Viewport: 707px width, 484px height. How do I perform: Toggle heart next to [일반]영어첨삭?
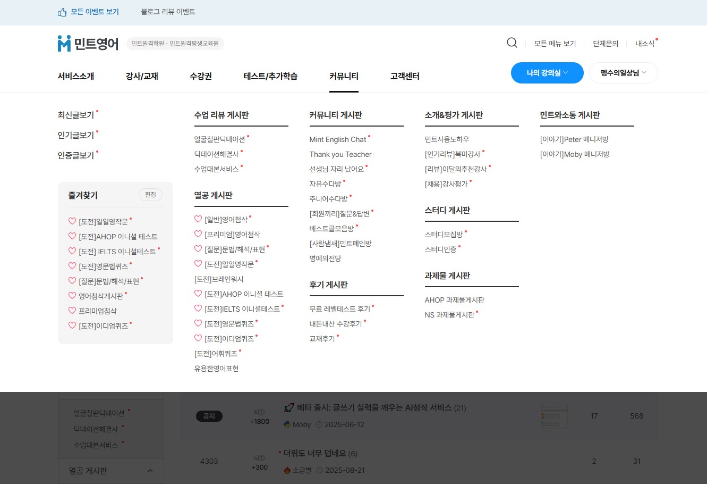(198, 219)
